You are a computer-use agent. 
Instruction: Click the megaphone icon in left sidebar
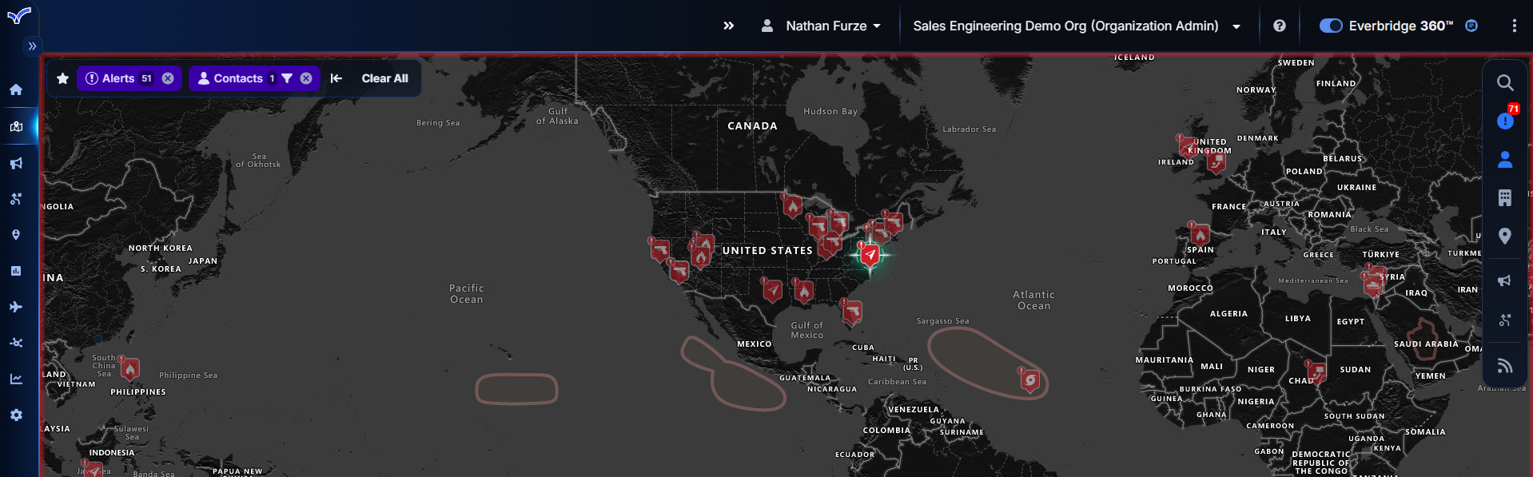(x=16, y=163)
